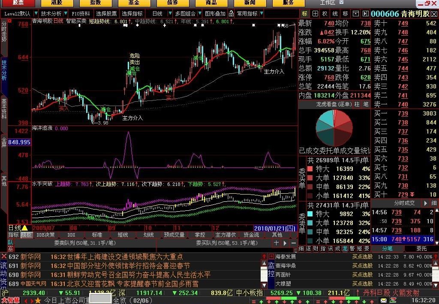Open the 债券 top menu
Screen dimensions: 439x304
point(173,3)
